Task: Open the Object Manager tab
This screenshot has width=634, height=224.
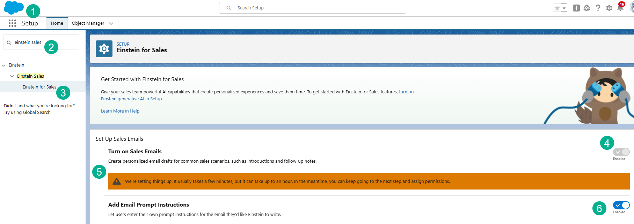Action: [x=88, y=23]
